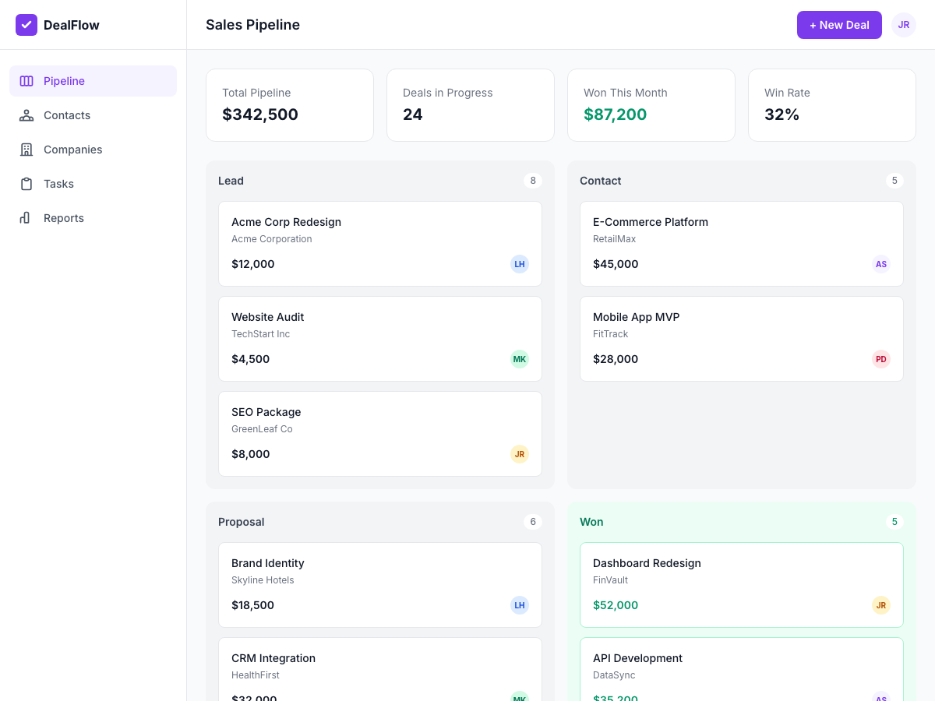The height and width of the screenshot is (701, 935).
Task: Click the Won column count badge 5
Action: (894, 522)
